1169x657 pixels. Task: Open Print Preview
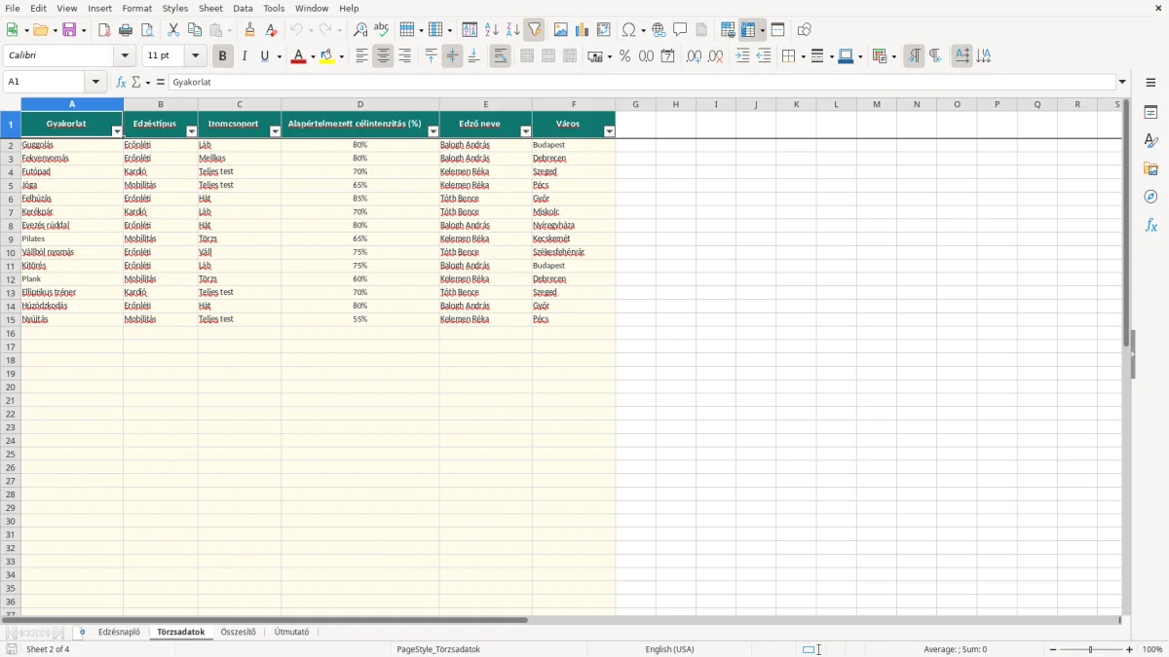pos(147,30)
